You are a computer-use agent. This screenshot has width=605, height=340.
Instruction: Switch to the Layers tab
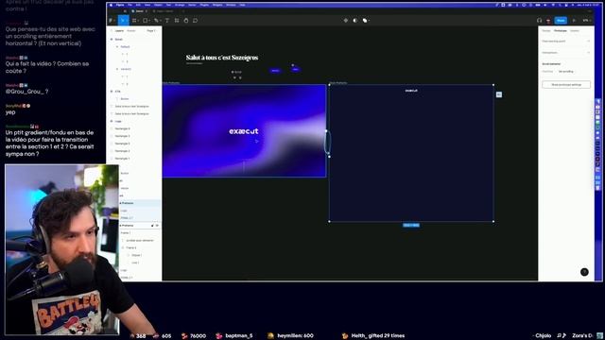point(119,31)
